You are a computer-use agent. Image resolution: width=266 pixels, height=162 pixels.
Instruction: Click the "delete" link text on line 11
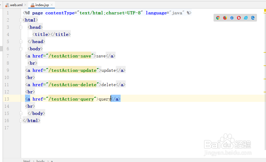point(109,85)
